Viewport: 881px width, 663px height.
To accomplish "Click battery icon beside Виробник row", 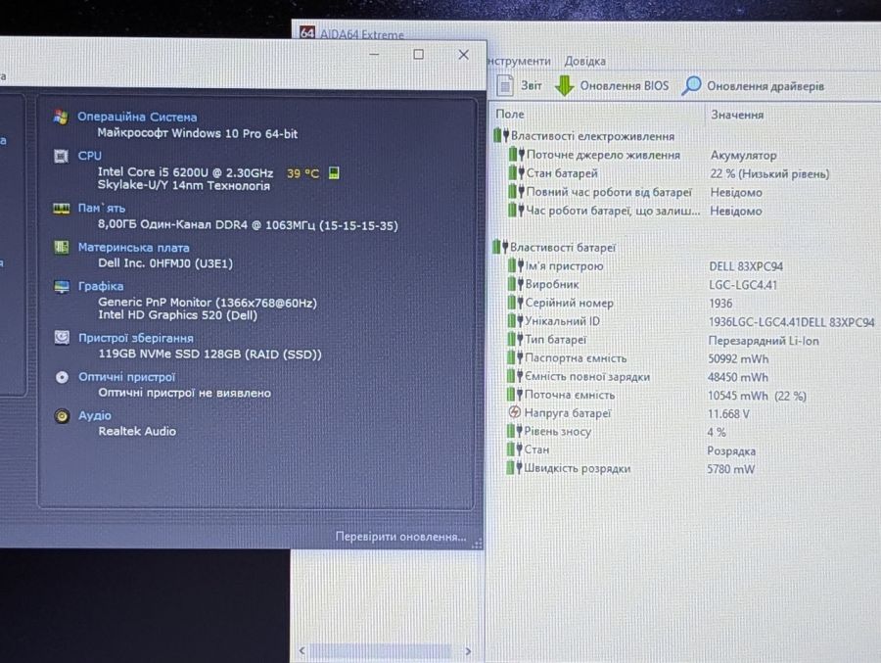I will coord(515,284).
